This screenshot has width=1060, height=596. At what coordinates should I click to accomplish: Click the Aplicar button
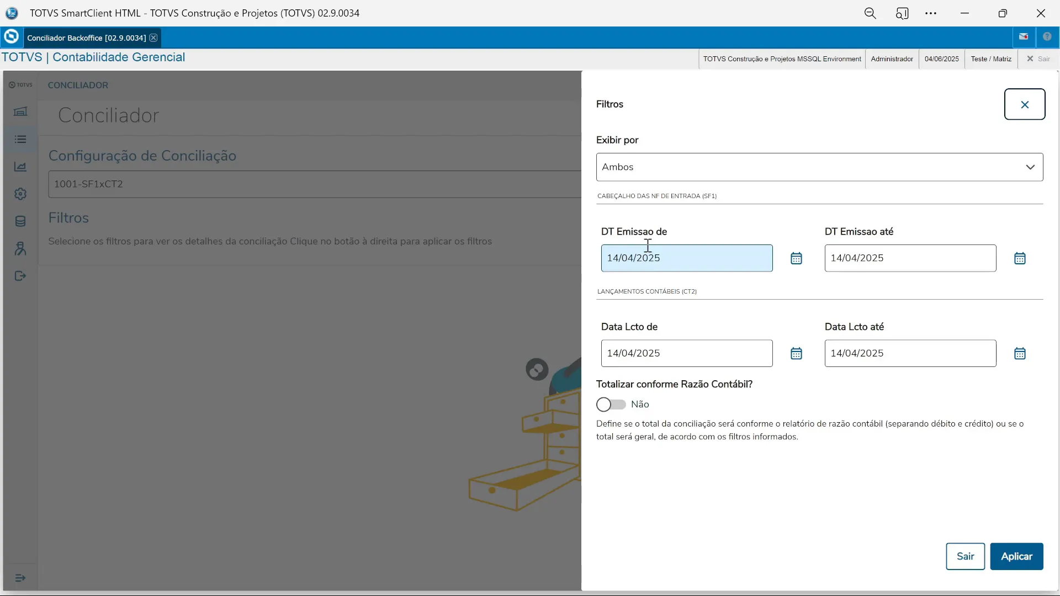(1017, 556)
